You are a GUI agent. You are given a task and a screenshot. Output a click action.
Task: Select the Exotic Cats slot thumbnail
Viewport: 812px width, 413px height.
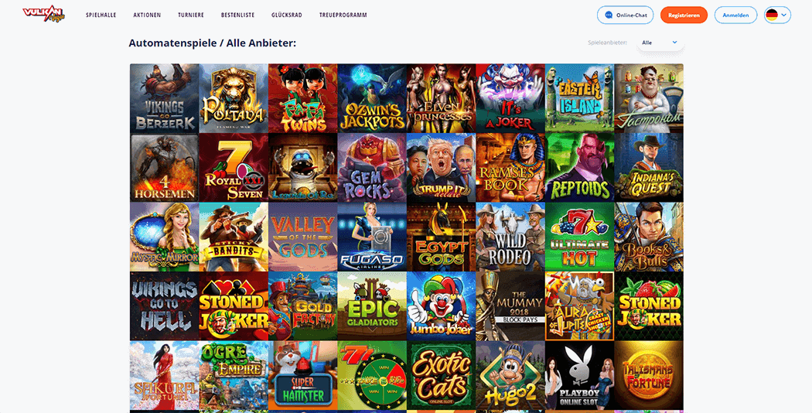click(442, 376)
